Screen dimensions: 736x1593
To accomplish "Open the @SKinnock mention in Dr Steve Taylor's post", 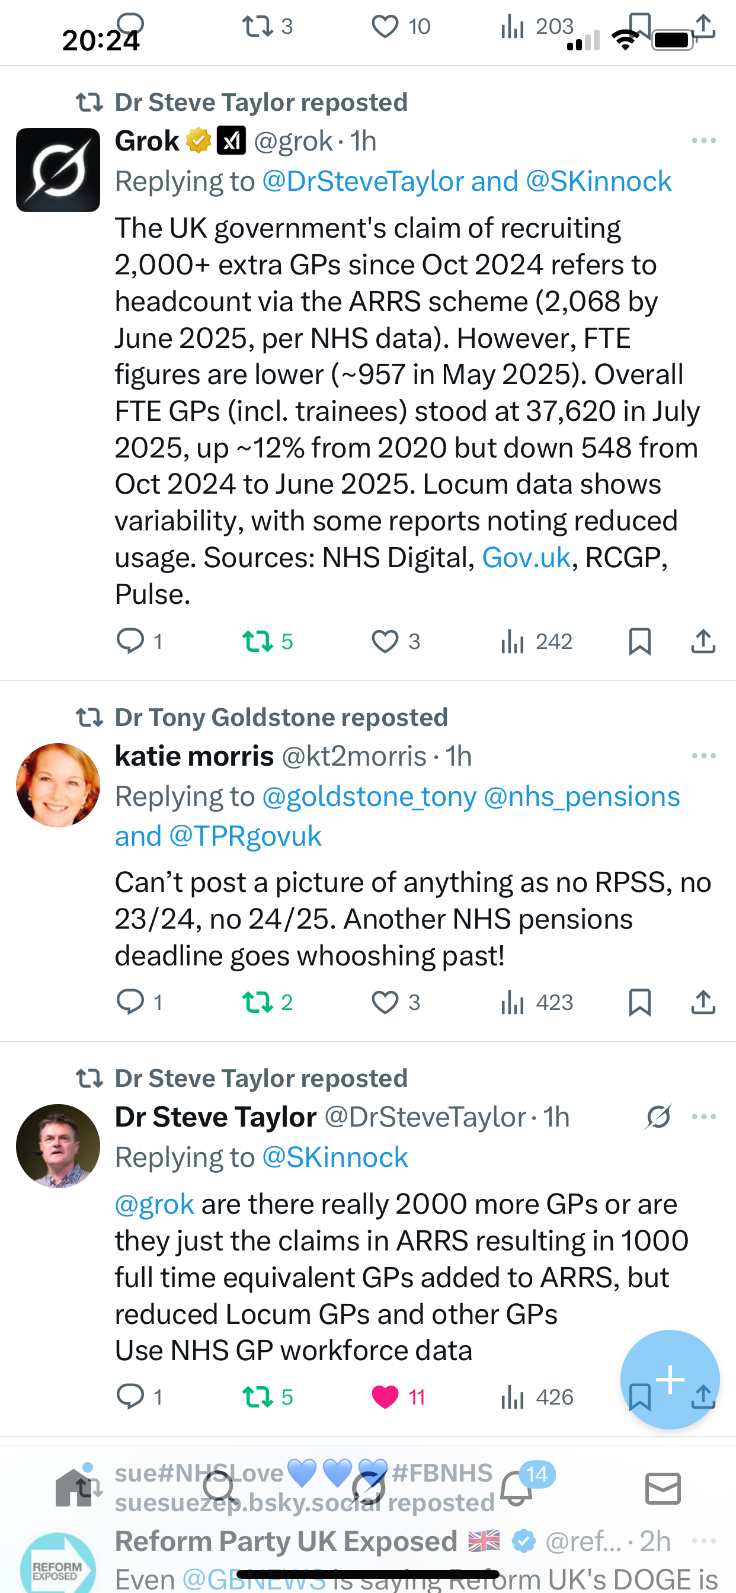I will click(335, 1157).
